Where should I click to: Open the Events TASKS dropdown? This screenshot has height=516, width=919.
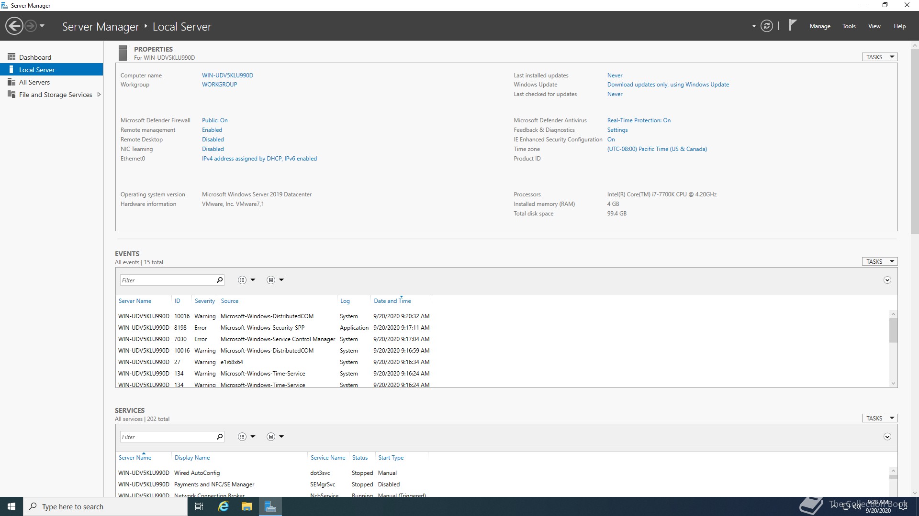point(880,261)
